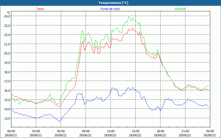Select the red Temp. legend label
This screenshot has width=221, height=138.
click(x=40, y=9)
